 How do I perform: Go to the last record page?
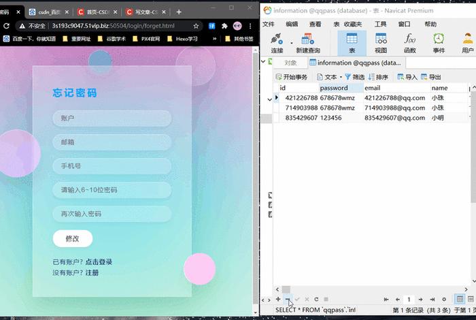tap(432, 300)
